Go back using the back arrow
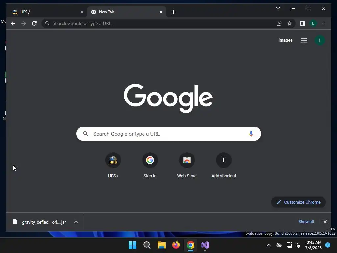 (13, 23)
